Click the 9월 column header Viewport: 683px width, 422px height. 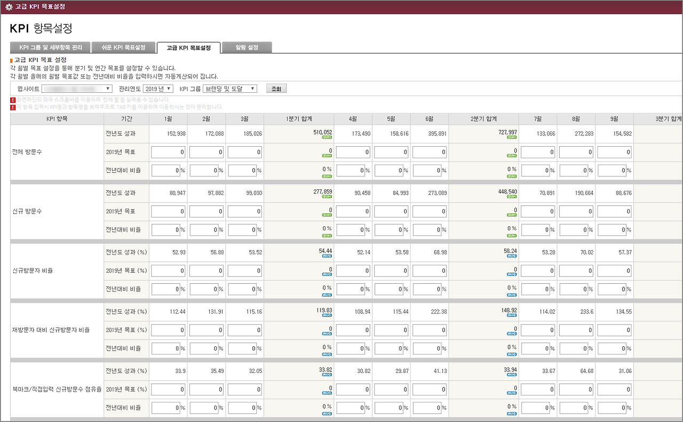tap(615, 118)
